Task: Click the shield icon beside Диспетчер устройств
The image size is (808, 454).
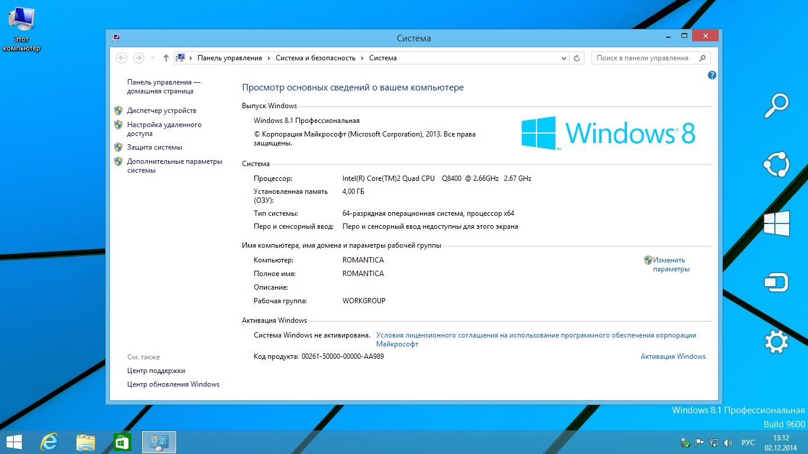Action: pyautogui.click(x=118, y=111)
